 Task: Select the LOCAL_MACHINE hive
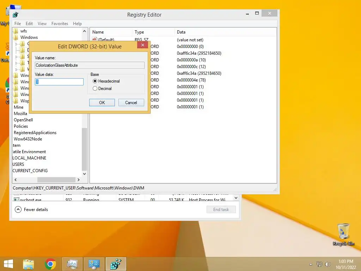coord(30,158)
